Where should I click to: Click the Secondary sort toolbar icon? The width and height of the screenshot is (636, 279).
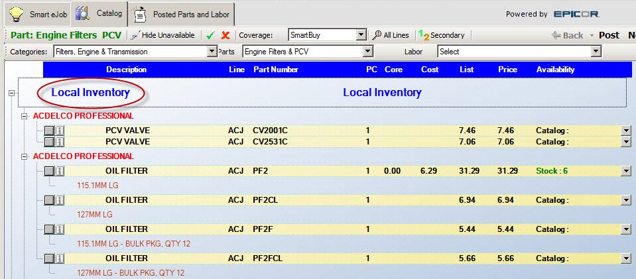pos(442,35)
